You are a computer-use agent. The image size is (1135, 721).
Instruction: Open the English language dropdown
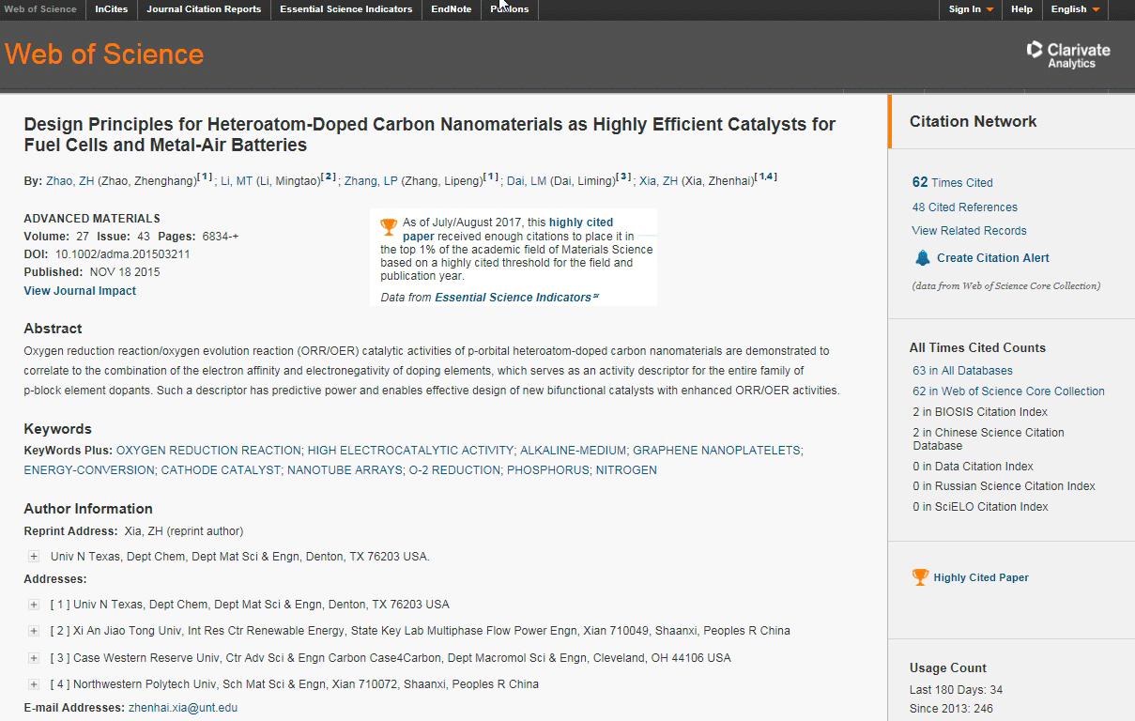[1075, 9]
